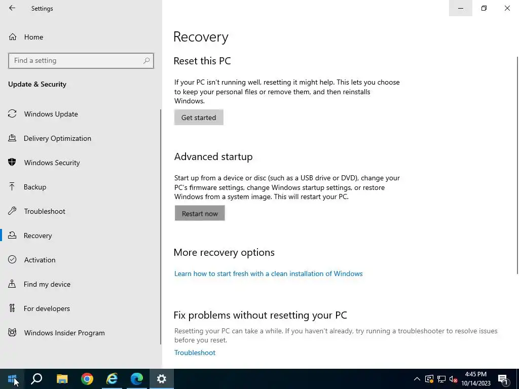Click the security alert tray icon
This screenshot has width=519, height=389.
429,379
